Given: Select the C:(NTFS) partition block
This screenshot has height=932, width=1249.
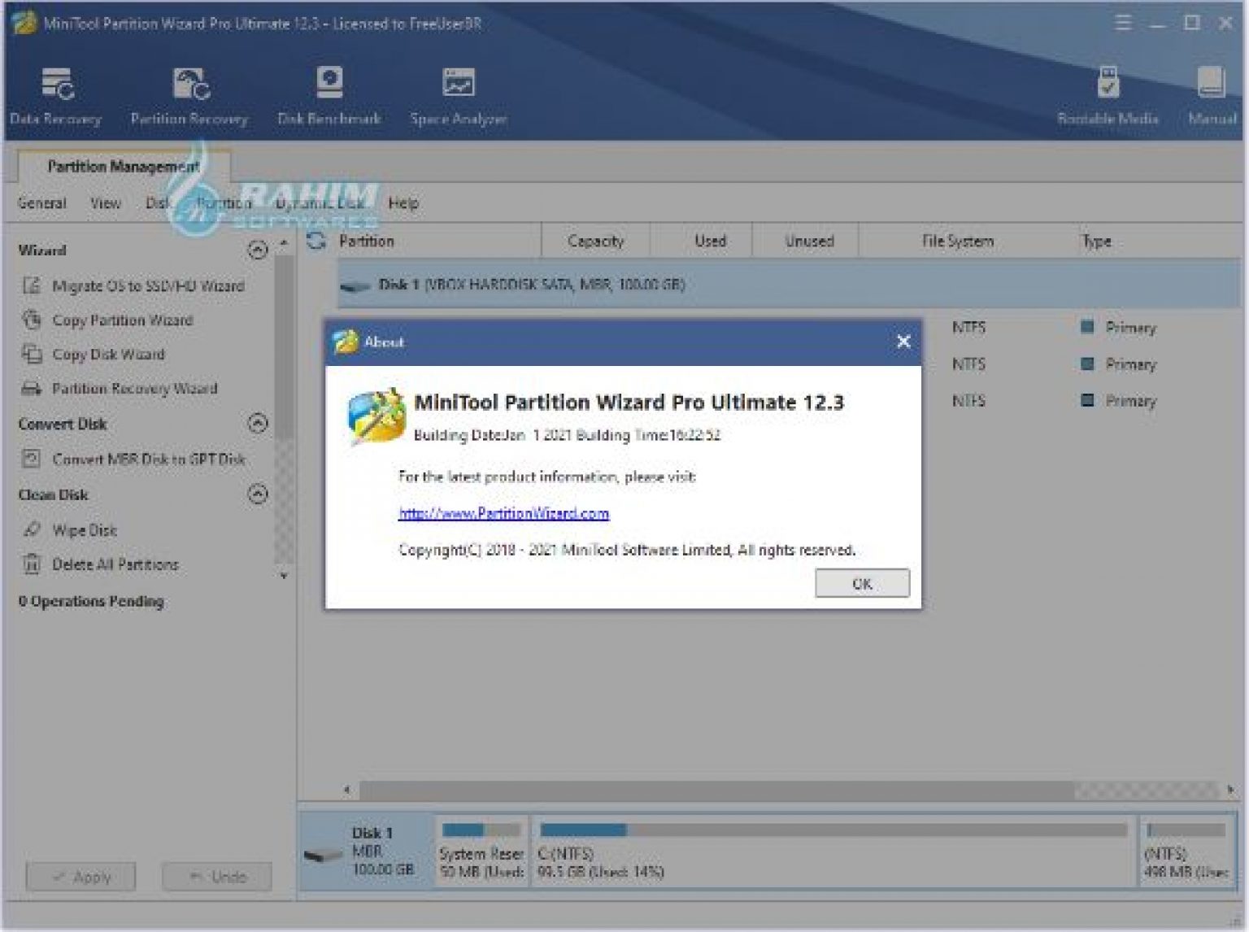Looking at the screenshot, I should [x=833, y=852].
